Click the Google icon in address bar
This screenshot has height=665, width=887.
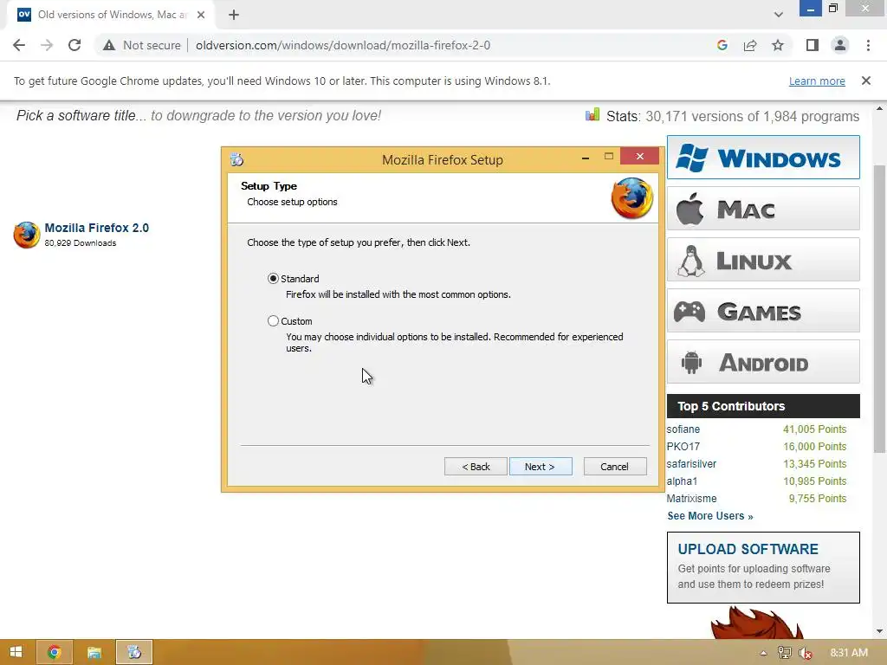pyautogui.click(x=722, y=45)
